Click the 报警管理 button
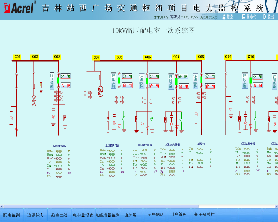 (x=155, y=215)
